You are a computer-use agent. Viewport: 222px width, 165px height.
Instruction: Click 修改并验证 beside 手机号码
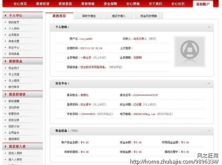[105, 114]
